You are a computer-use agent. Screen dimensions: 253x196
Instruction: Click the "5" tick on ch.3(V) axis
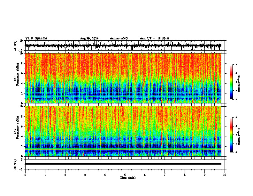[x=22, y=159]
